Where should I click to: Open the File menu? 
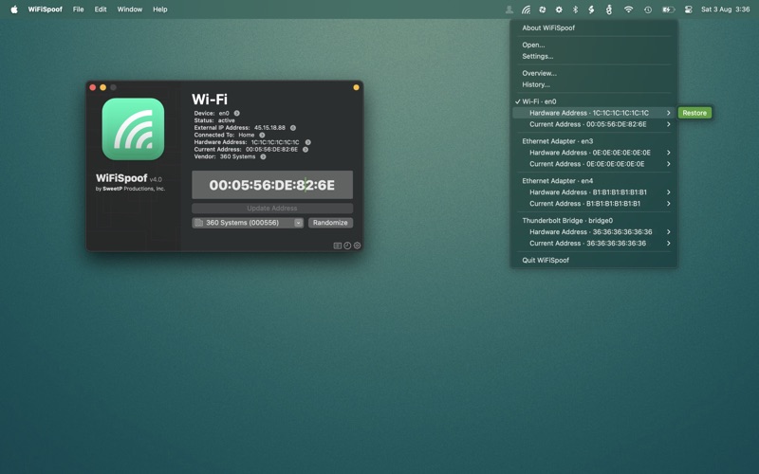point(78,9)
